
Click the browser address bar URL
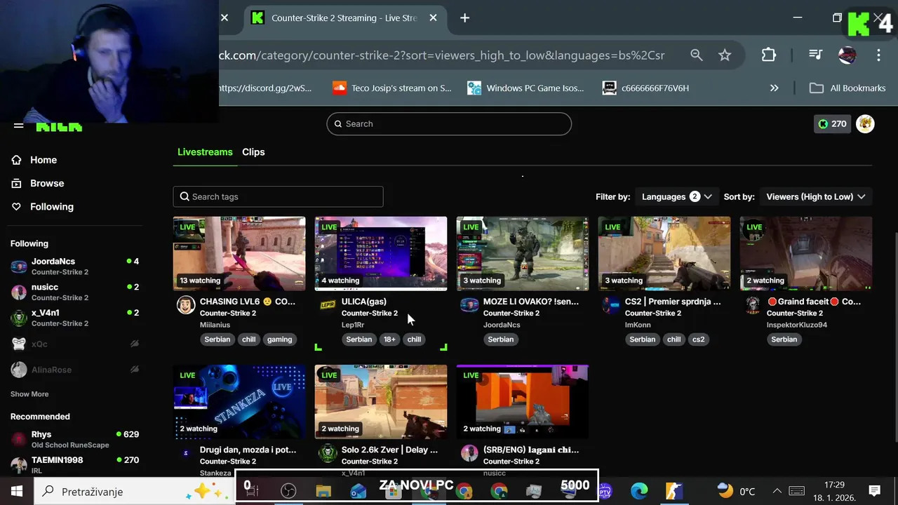(441, 55)
